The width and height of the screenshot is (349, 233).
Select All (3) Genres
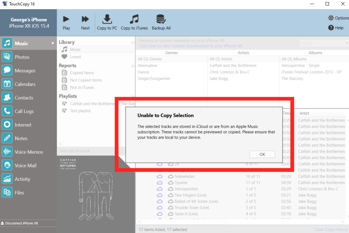tap(171, 59)
